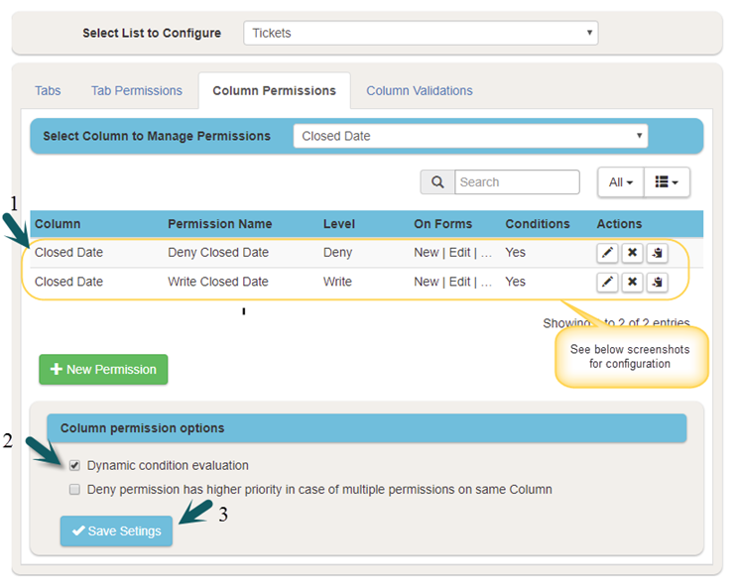Sort by the Permission Name column header
The width and height of the screenshot is (739, 586).
click(x=219, y=224)
